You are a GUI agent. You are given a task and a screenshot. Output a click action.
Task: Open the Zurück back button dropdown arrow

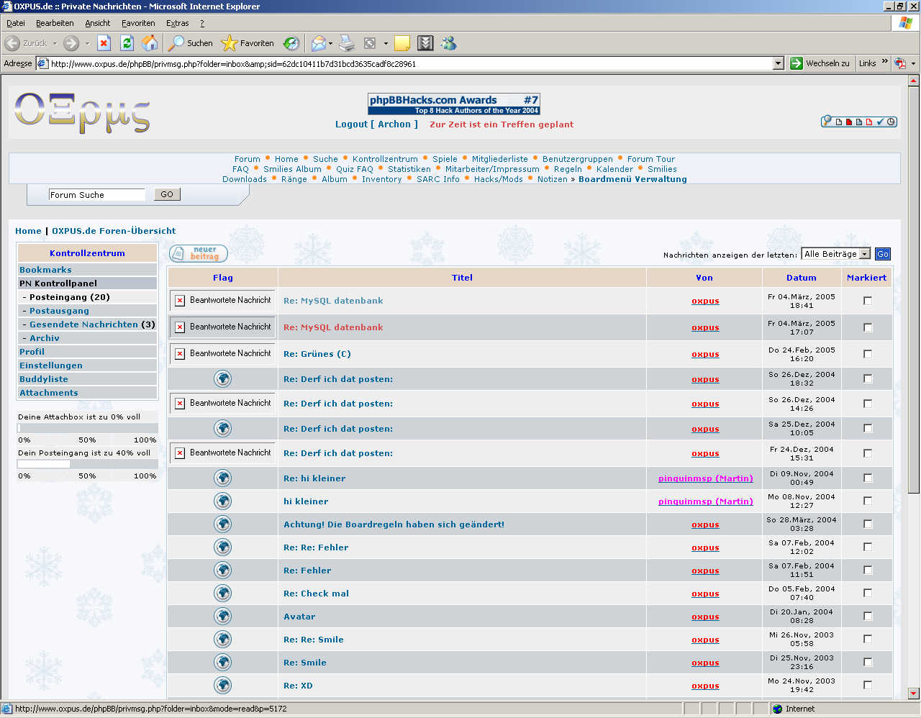coord(55,43)
